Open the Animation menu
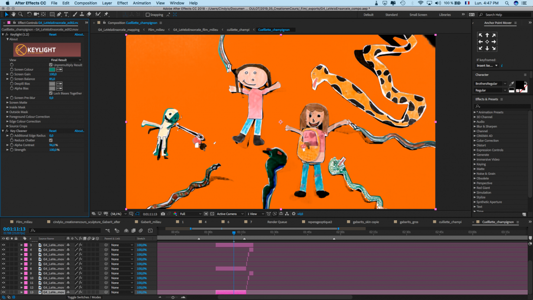 (142, 3)
